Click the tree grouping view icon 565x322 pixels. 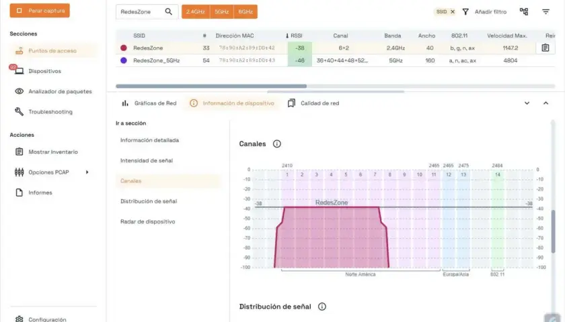[x=524, y=11]
